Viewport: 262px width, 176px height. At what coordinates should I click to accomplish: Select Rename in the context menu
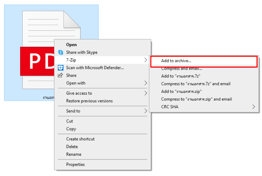pyautogui.click(x=102, y=154)
